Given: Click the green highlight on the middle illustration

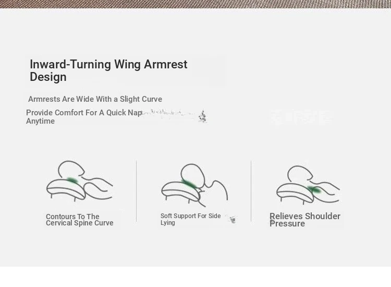Looking at the screenshot, I should click(x=190, y=184).
